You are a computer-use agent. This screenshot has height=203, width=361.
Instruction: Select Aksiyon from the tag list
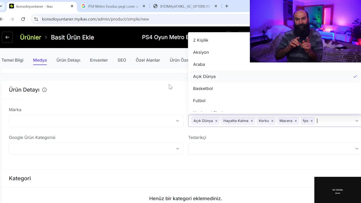(x=274, y=52)
